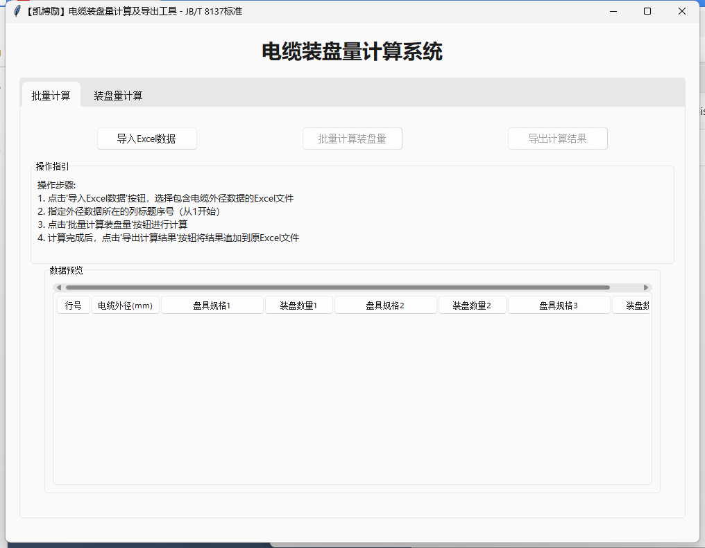Click the 盘具规格3 column header
This screenshot has width=705, height=548.
pyautogui.click(x=559, y=305)
